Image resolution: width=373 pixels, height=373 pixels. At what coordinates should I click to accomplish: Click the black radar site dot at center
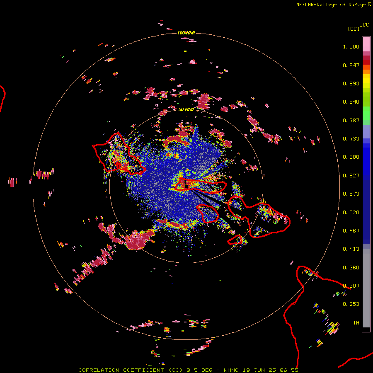[x=186, y=186]
